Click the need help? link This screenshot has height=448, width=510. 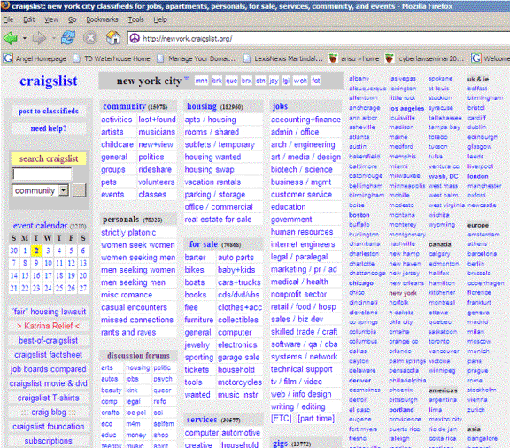(49, 128)
